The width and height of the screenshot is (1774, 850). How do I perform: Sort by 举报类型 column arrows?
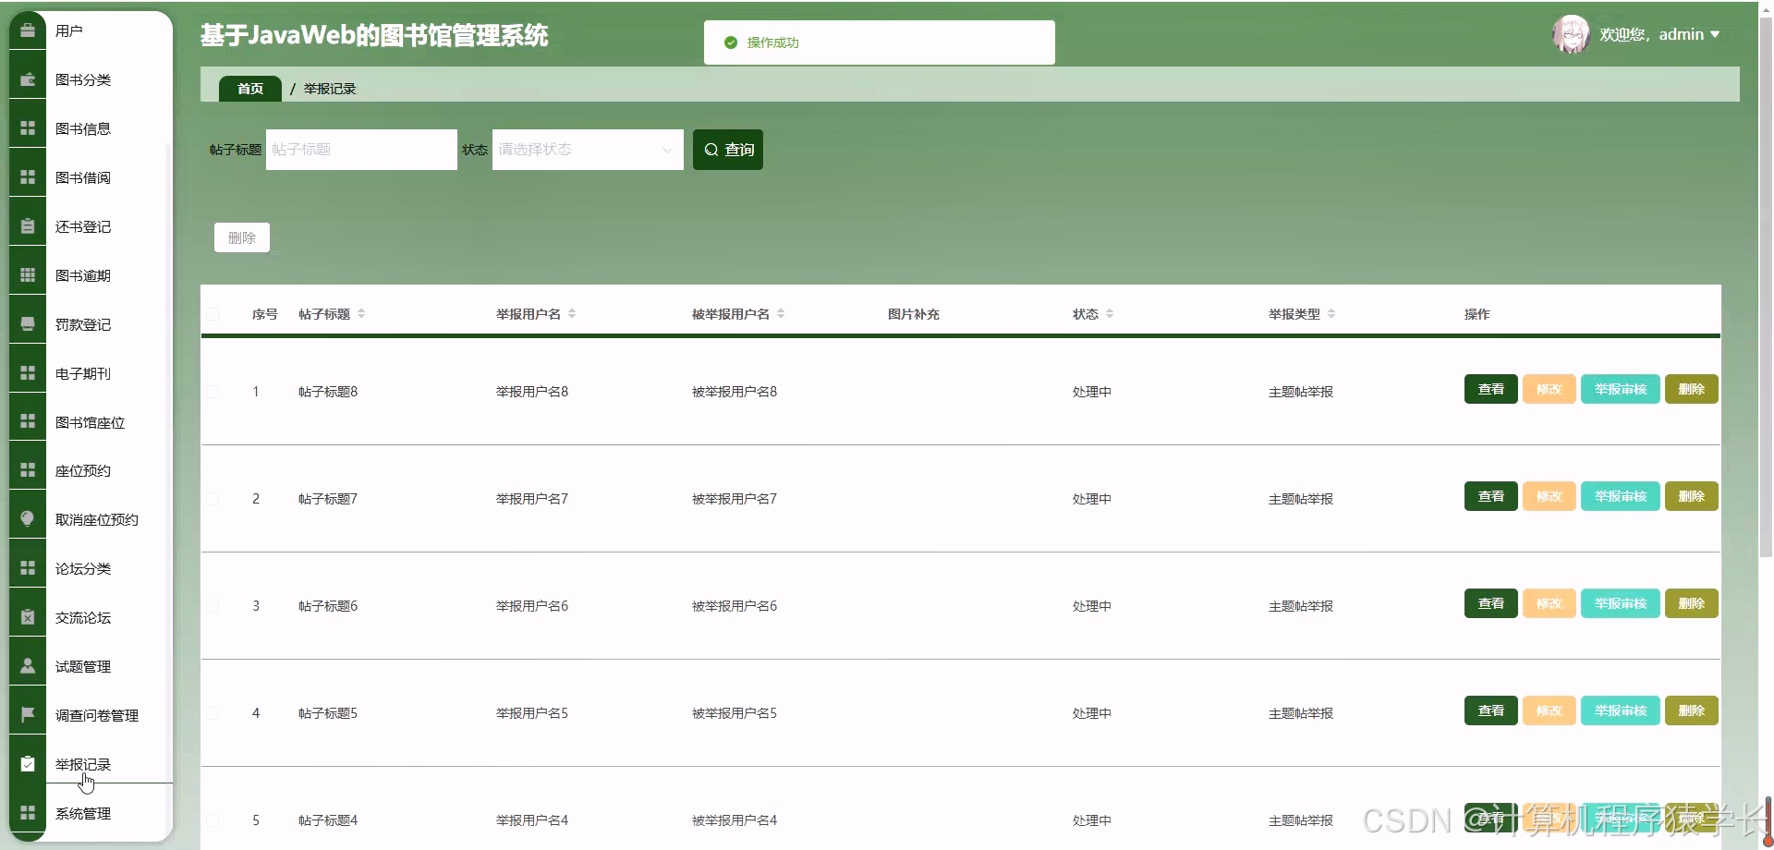(1331, 314)
